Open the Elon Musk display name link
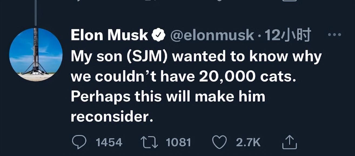 (109, 36)
